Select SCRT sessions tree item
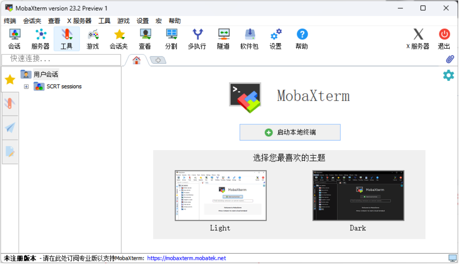Viewport: 459px width, 264px height. tap(58, 86)
